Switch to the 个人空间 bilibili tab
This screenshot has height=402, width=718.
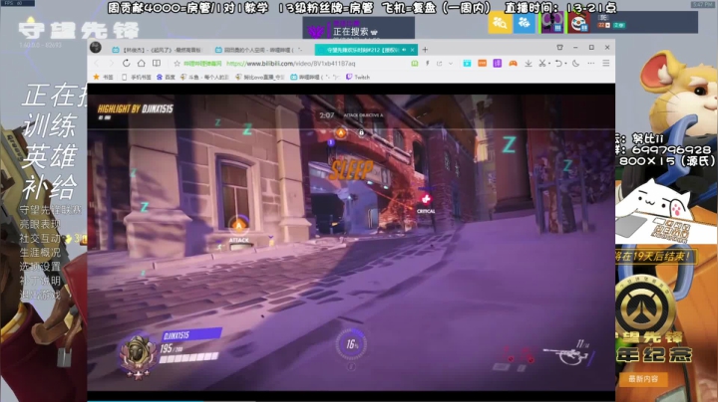(x=258, y=50)
